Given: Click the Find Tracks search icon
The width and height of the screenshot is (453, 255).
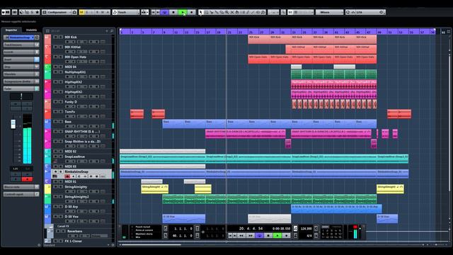Looking at the screenshot, I should [112, 30].
